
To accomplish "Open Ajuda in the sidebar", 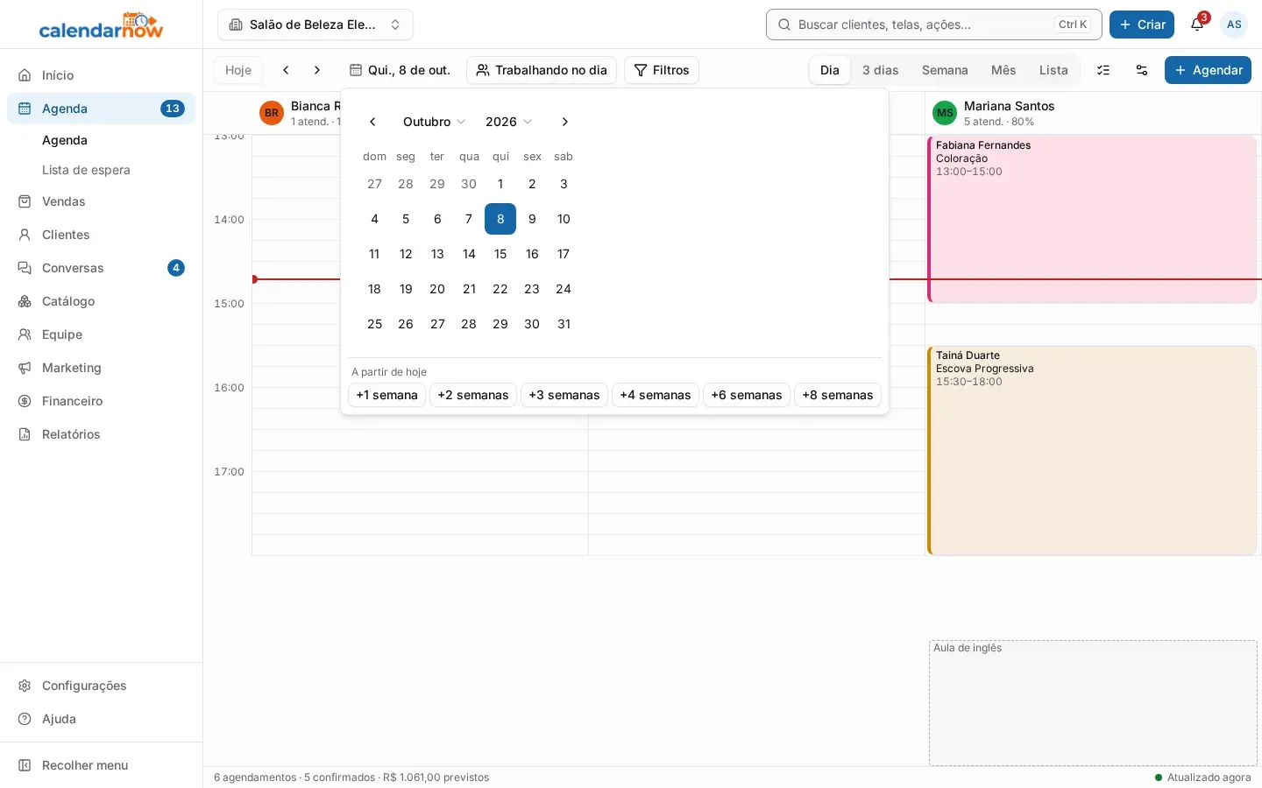I will [x=102, y=719].
